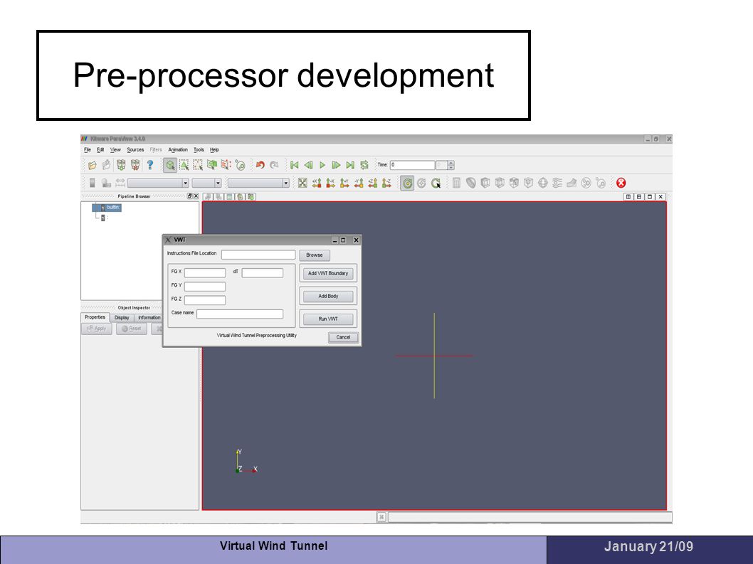The width and height of the screenshot is (753, 564).
Task: Switch to the Information tab
Action: 149,318
